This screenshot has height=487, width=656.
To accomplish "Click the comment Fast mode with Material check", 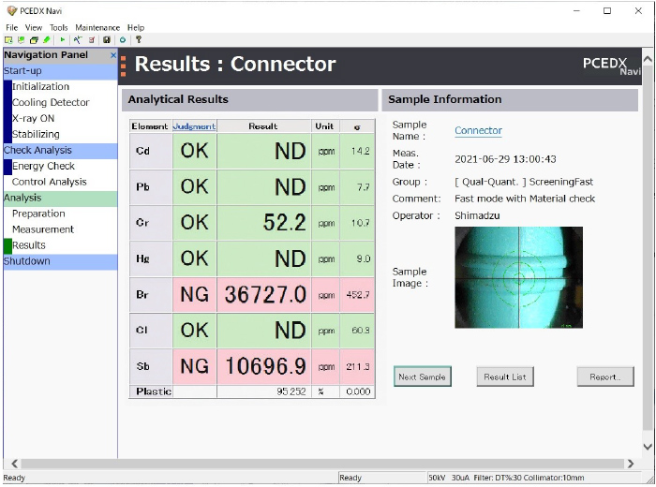I will pyautogui.click(x=525, y=199).
